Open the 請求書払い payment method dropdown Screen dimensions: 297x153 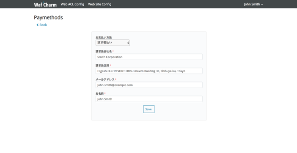coord(113,43)
